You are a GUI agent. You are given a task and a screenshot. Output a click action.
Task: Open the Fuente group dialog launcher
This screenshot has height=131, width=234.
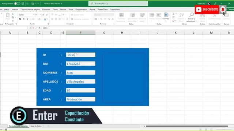[49, 24]
